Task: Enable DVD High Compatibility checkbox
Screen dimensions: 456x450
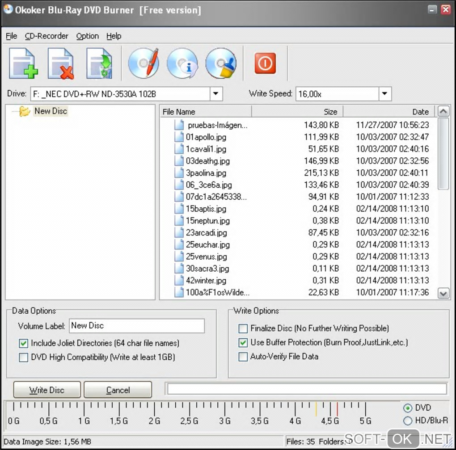Action: (23, 357)
